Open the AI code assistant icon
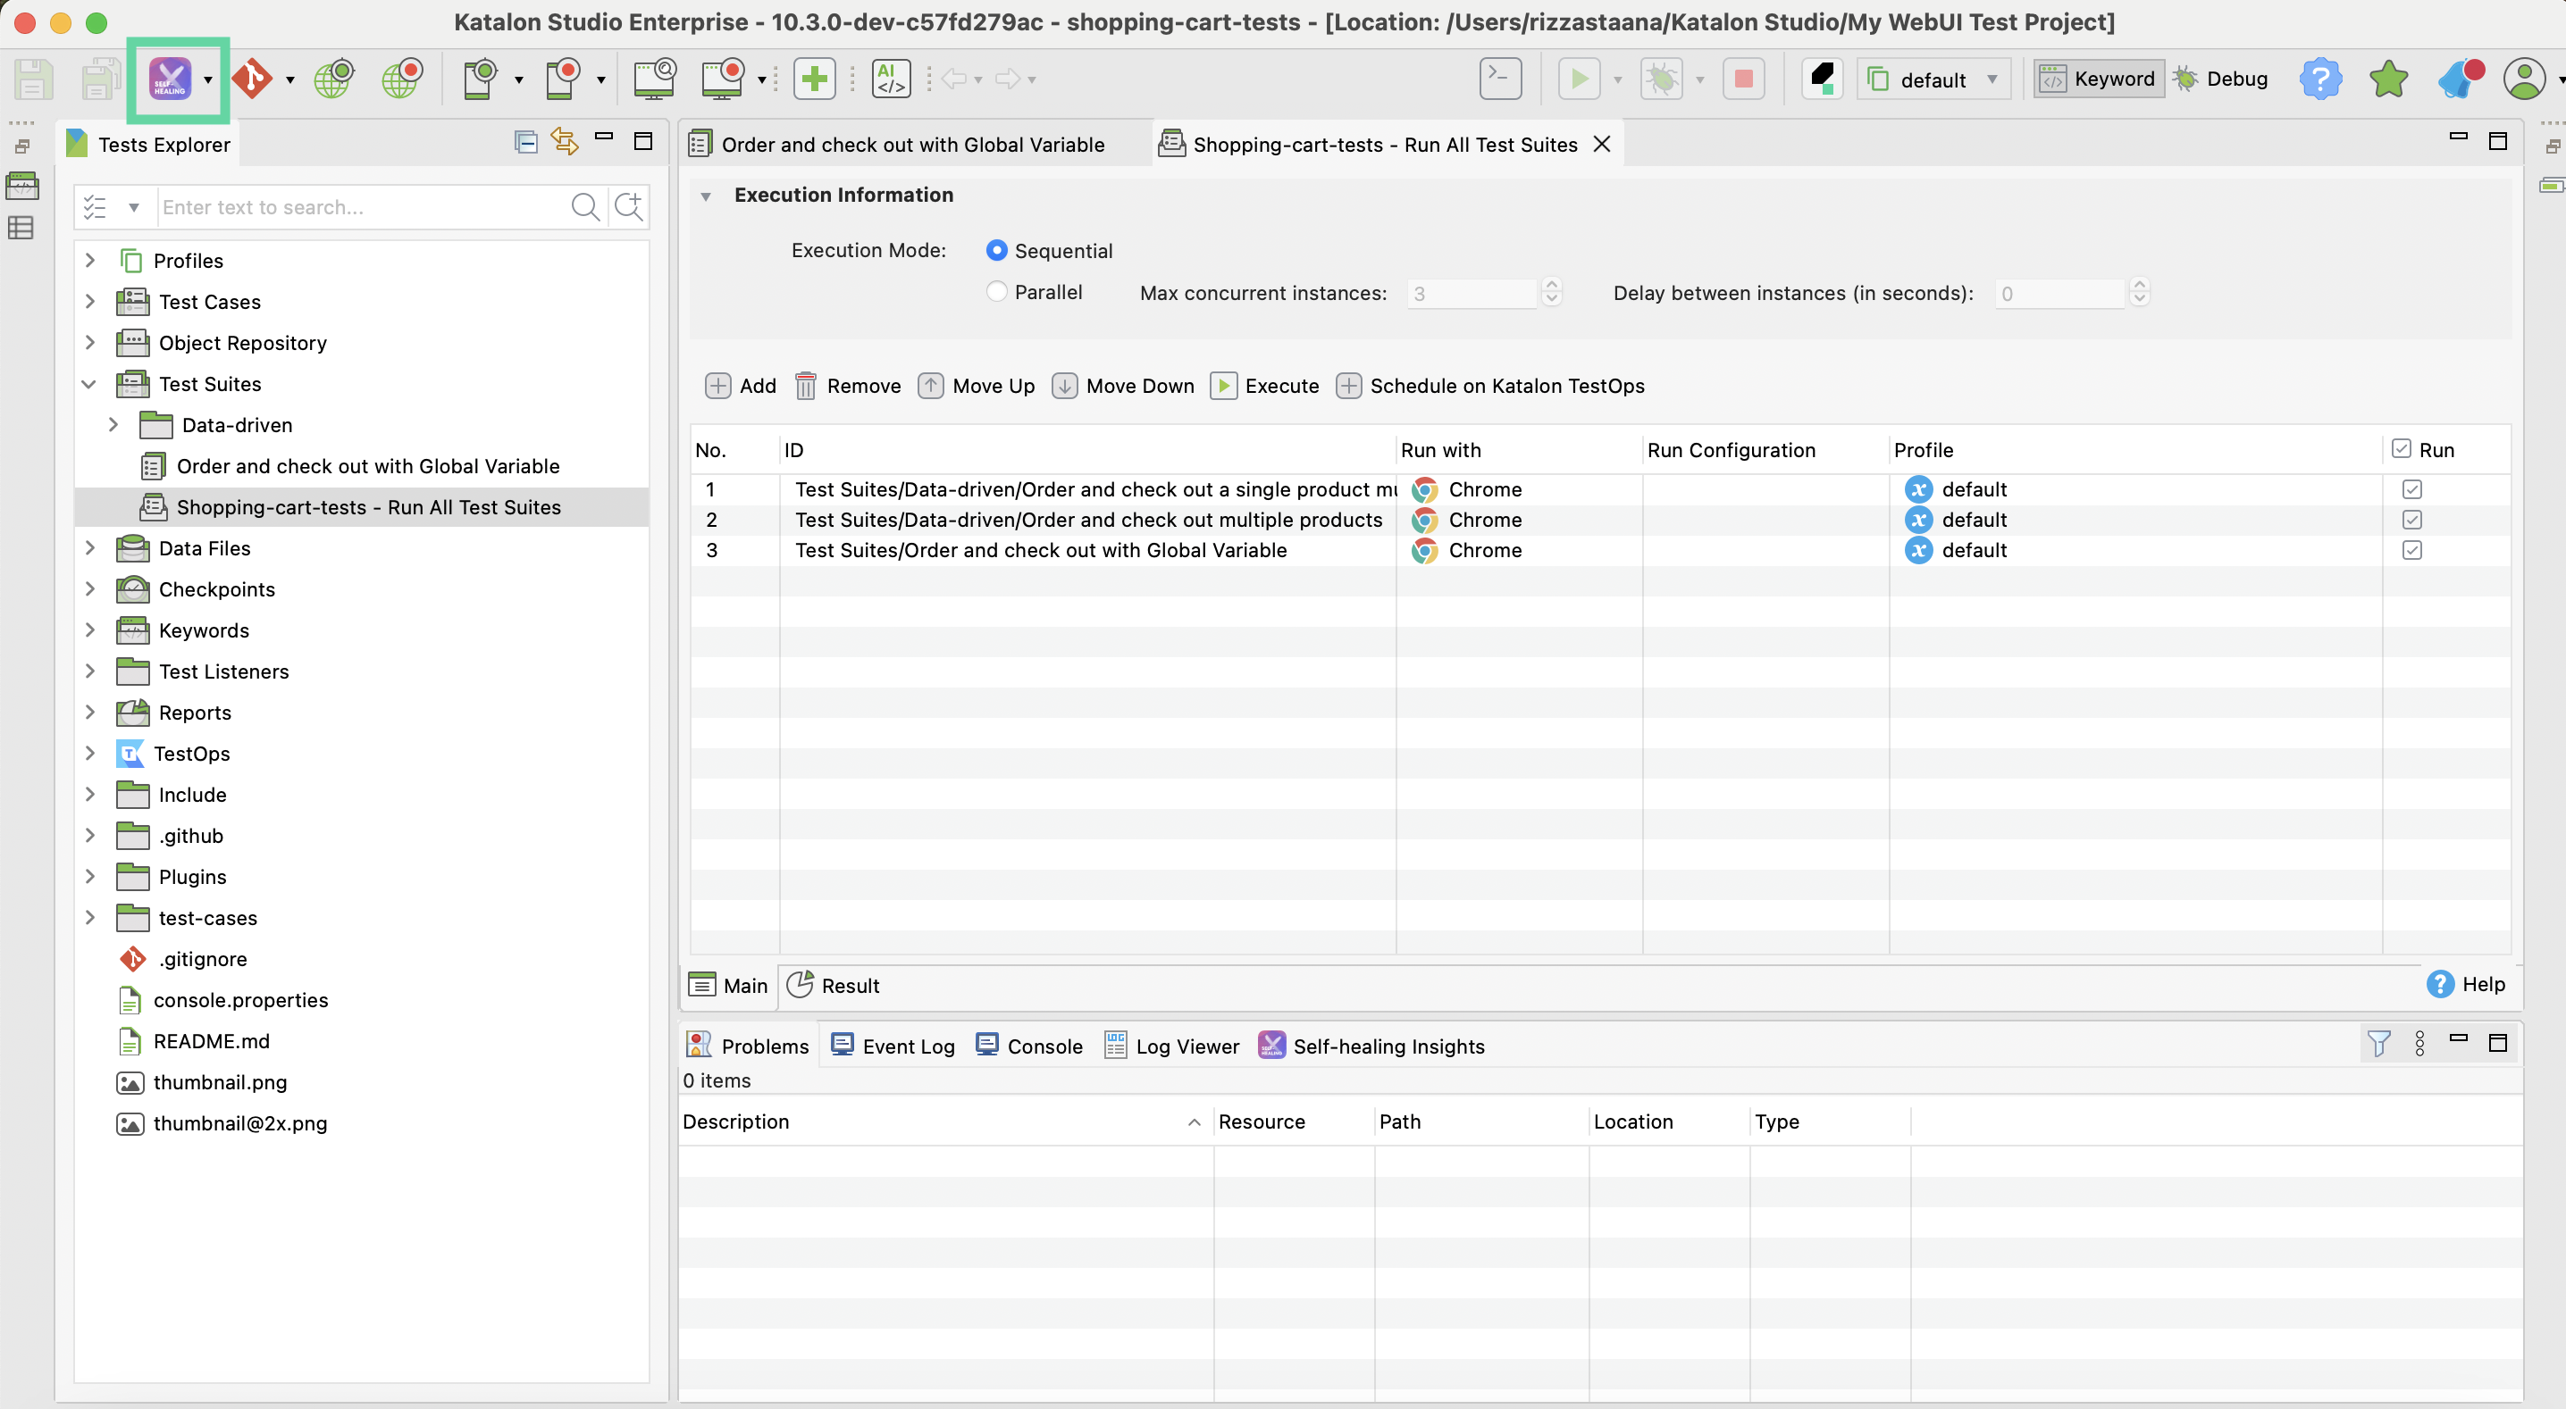Image resolution: width=2566 pixels, height=1409 pixels. point(891,79)
